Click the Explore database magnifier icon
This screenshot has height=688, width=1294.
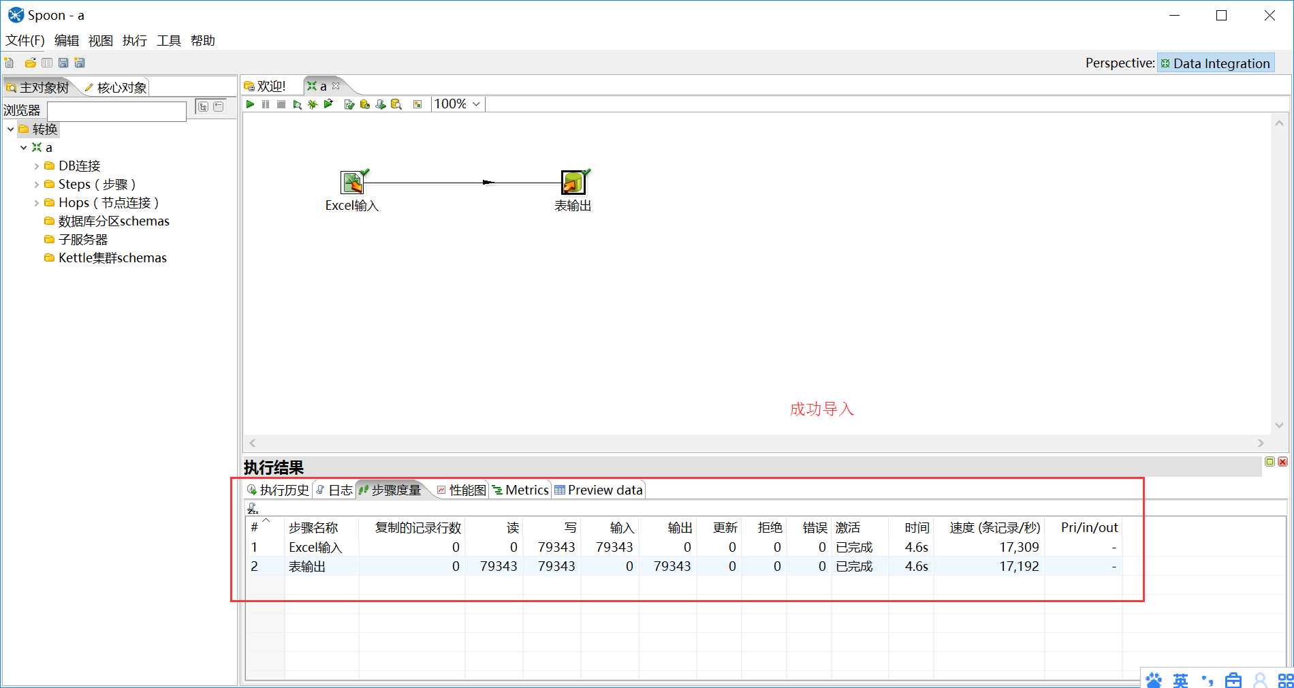396,104
